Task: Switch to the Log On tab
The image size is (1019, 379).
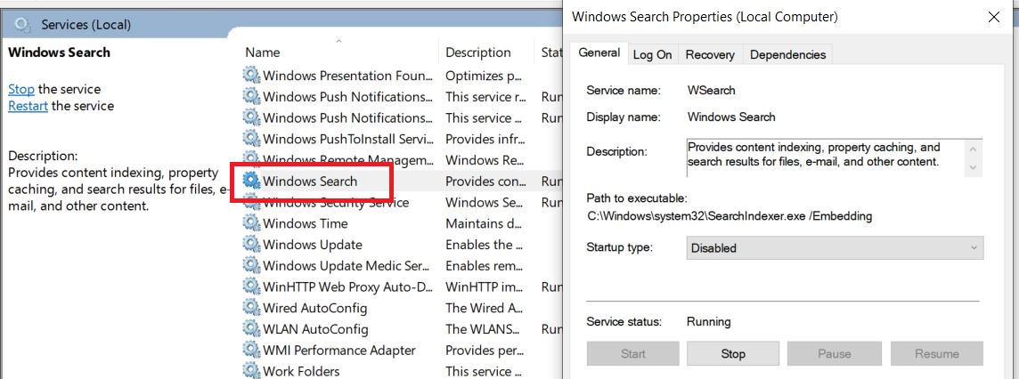Action: click(x=652, y=55)
